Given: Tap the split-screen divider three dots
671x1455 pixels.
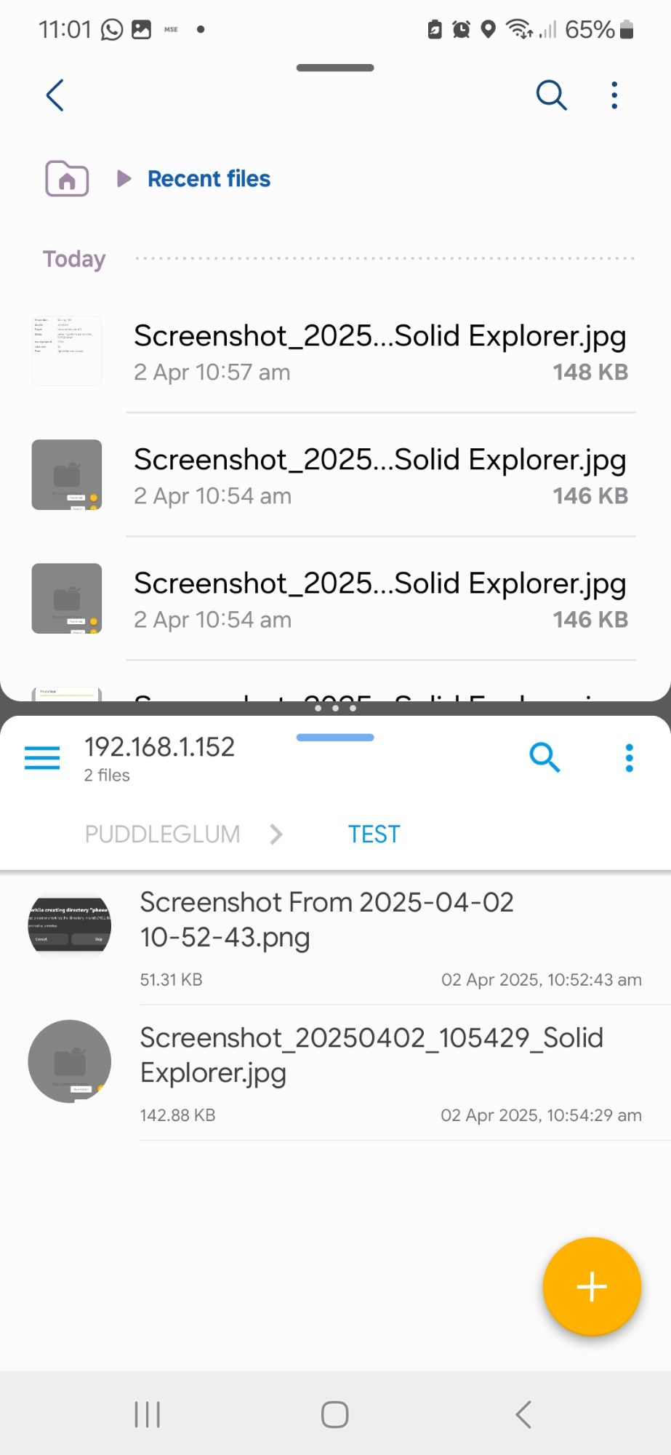Looking at the screenshot, I should coord(335,708).
